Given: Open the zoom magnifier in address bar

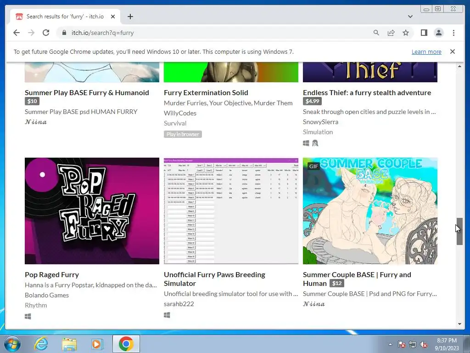Looking at the screenshot, I should [x=376, y=33].
